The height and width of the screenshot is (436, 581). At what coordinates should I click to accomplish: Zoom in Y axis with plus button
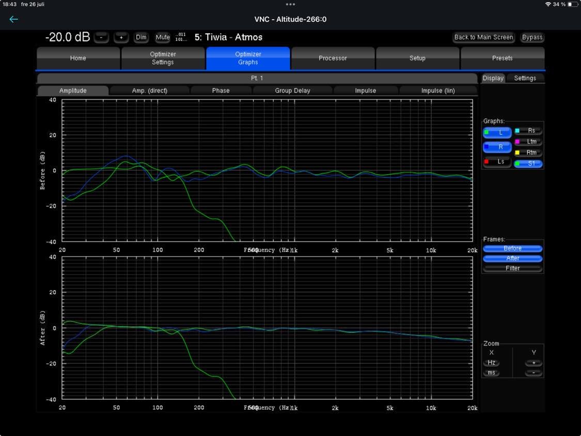(533, 363)
